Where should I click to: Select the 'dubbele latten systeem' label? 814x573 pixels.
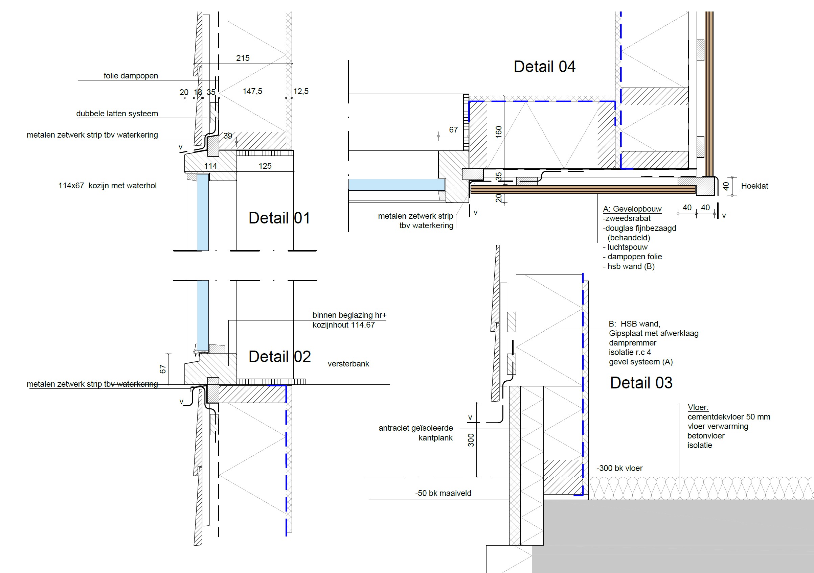(x=117, y=113)
